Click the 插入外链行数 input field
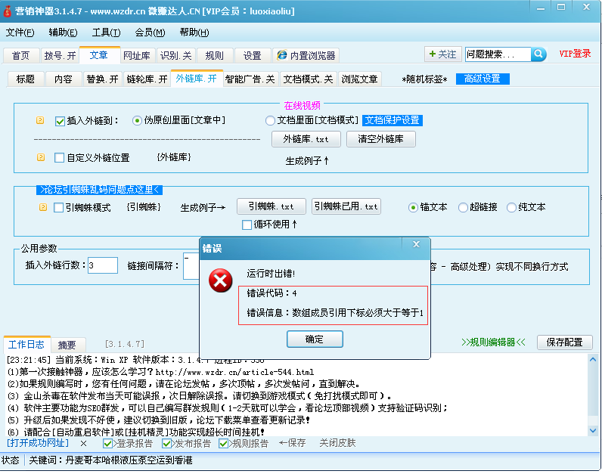The width and height of the screenshot is (602, 474). pyautogui.click(x=103, y=265)
